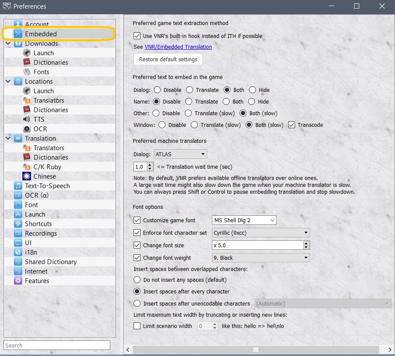Click the red book icon beside Downloads Dictionaries
The width and height of the screenshot is (395, 356).
coord(27,62)
